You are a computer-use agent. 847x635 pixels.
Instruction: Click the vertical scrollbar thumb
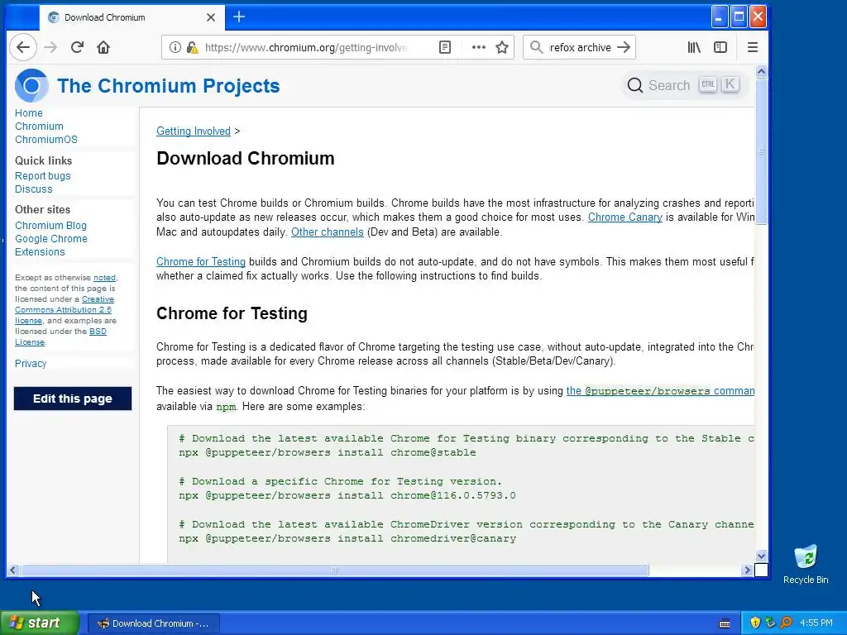(x=761, y=151)
